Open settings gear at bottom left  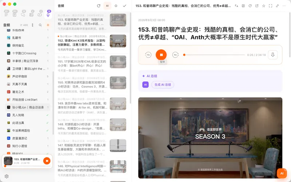7,176
